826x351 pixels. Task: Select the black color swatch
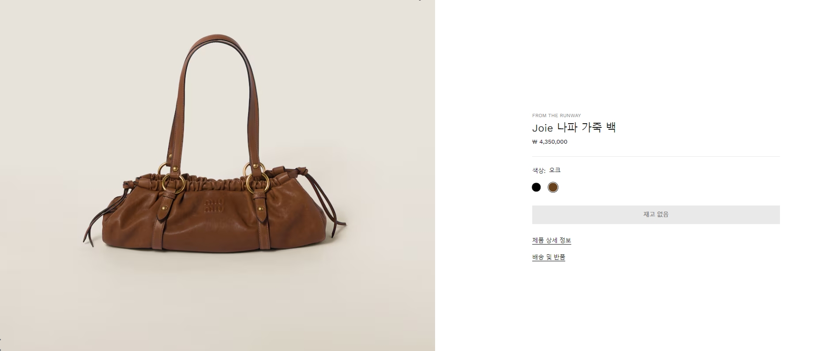536,187
